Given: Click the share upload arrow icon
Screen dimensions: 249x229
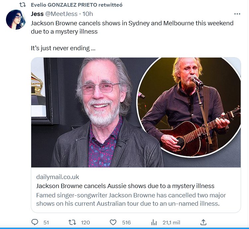Looking at the screenshot, I should (x=204, y=222).
